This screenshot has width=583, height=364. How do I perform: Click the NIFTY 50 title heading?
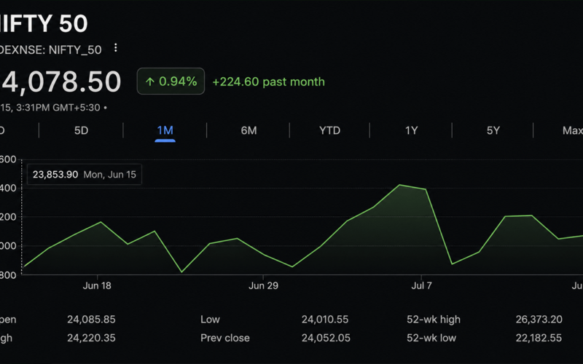[x=44, y=23]
